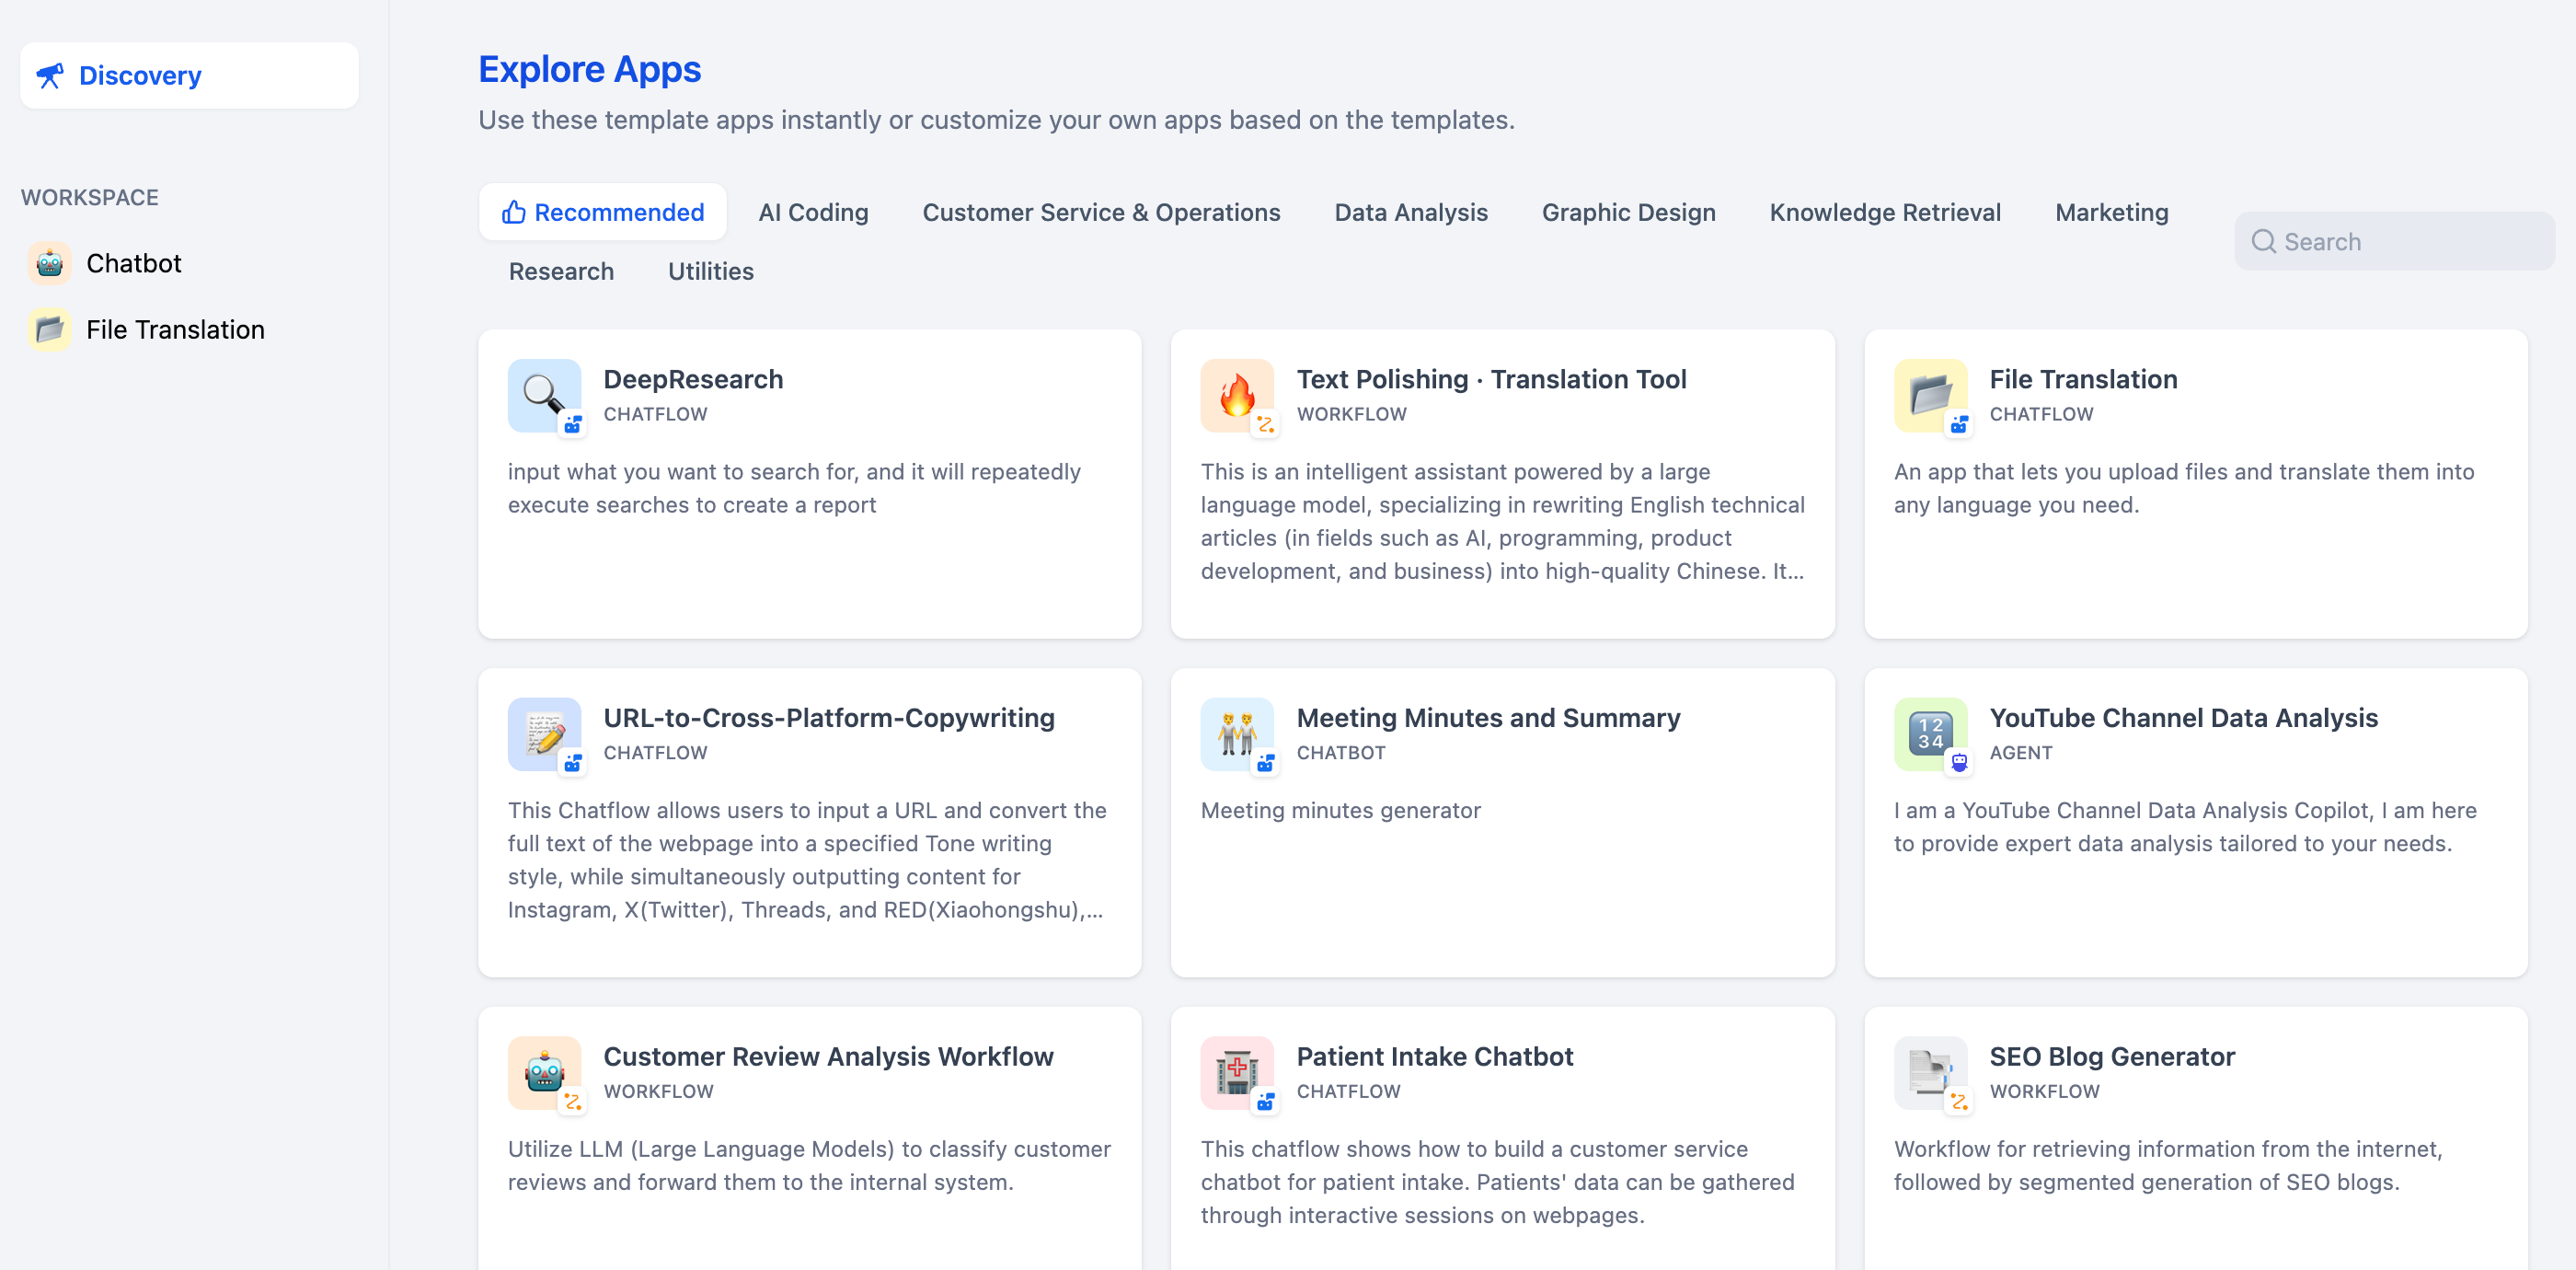
Task: Click the Search input field
Action: coord(2400,242)
